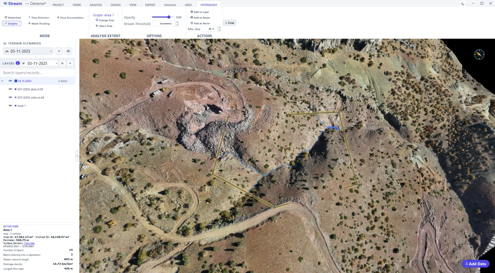Open the terrain scenario 03-11-2025 dropdown
This screenshot has width=495, height=273.
coord(28,51)
